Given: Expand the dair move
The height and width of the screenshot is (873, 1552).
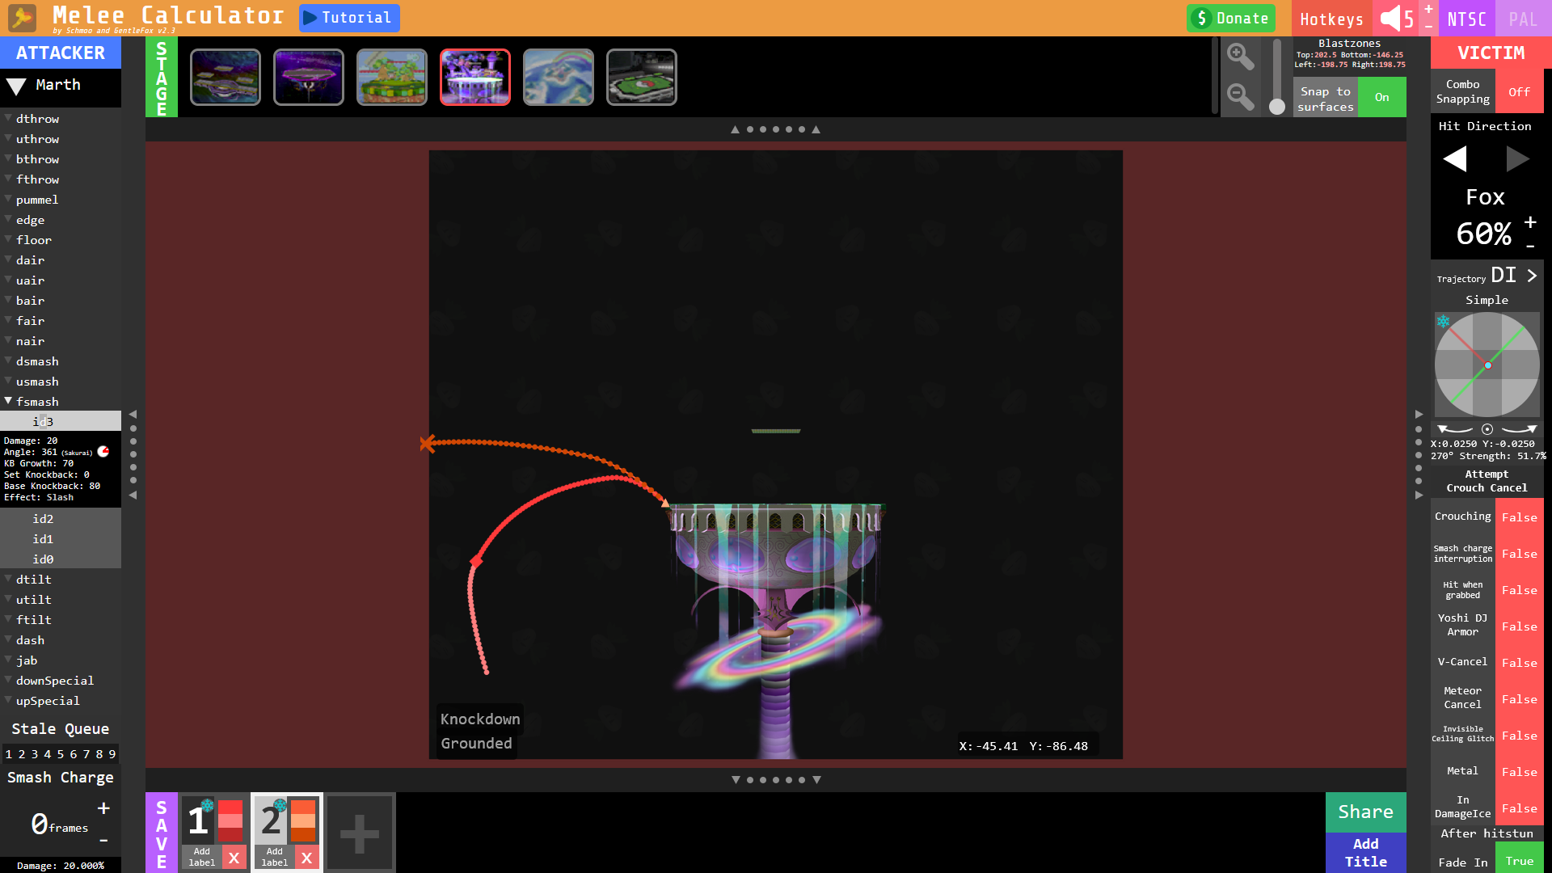Looking at the screenshot, I should pyautogui.click(x=61, y=260).
